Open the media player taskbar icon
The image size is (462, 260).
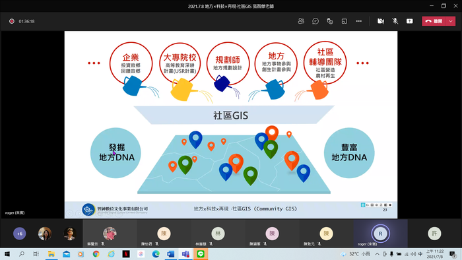81,254
